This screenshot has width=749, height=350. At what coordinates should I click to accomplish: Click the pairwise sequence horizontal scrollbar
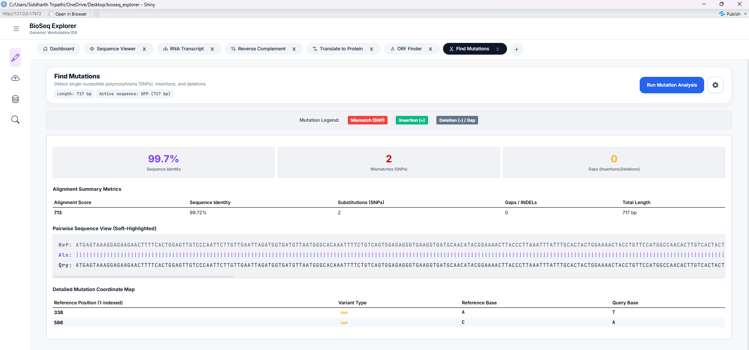144,277
